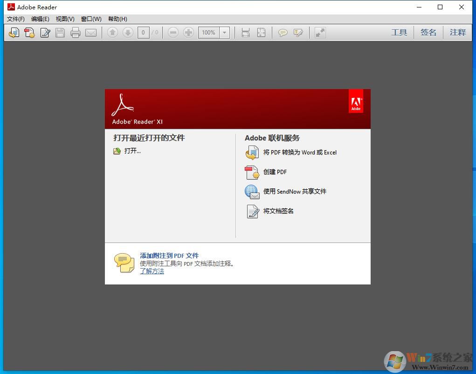Screen dimensions: 476x374
Task: Click the Email attachment icon
Action: (91, 32)
